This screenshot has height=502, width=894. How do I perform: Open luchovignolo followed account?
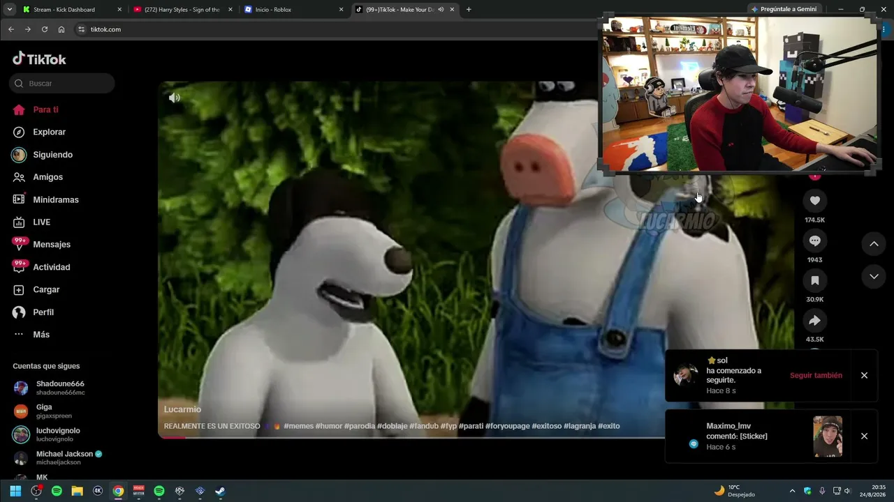pyautogui.click(x=58, y=434)
